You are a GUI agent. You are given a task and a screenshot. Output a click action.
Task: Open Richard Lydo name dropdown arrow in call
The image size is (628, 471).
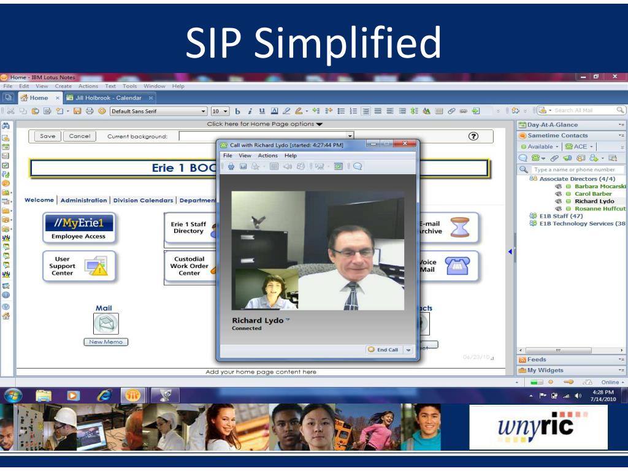(288, 320)
